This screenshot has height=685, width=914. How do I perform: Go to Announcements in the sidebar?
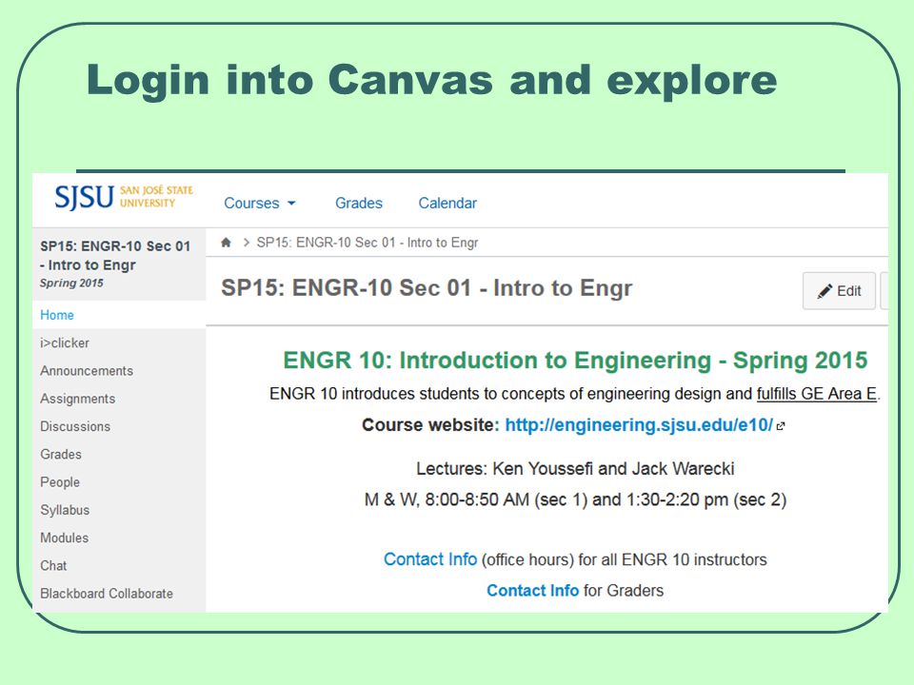(x=87, y=370)
